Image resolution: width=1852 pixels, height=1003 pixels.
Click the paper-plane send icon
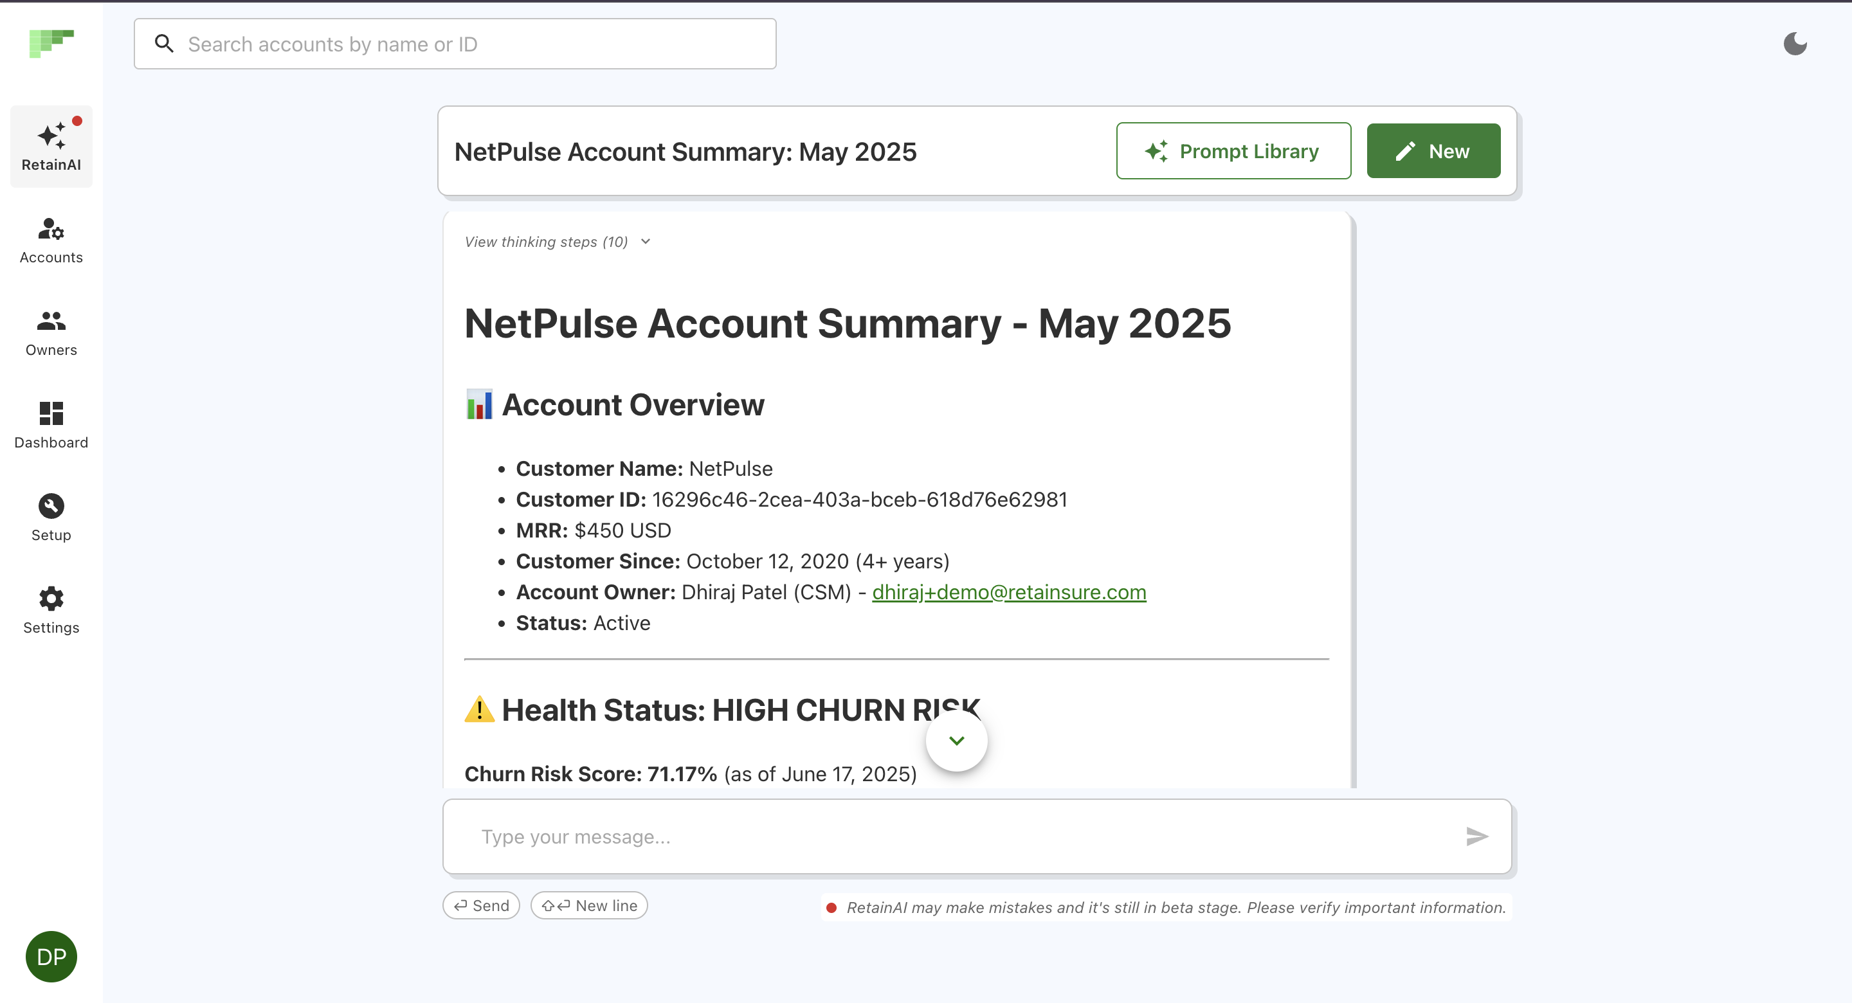coord(1476,836)
